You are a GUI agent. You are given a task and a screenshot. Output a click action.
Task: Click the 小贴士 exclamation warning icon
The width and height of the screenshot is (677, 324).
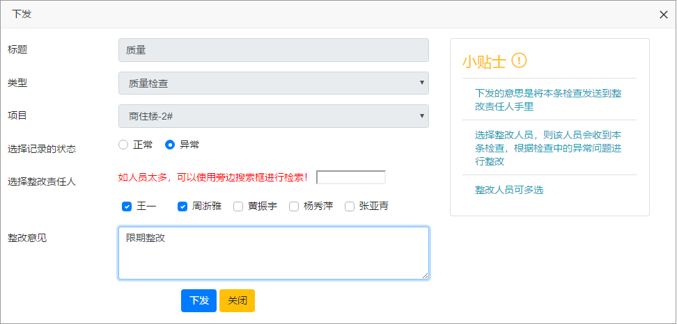pos(519,60)
